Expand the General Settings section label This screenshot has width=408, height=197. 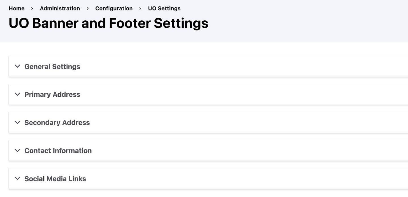click(52, 67)
